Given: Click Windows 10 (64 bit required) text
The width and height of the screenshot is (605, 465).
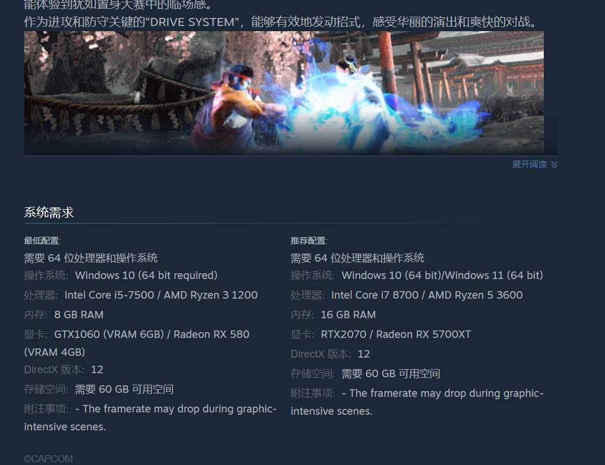Looking at the screenshot, I should [146, 276].
